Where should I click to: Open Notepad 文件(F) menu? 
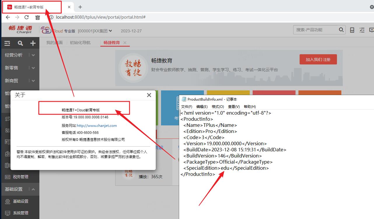187,107
